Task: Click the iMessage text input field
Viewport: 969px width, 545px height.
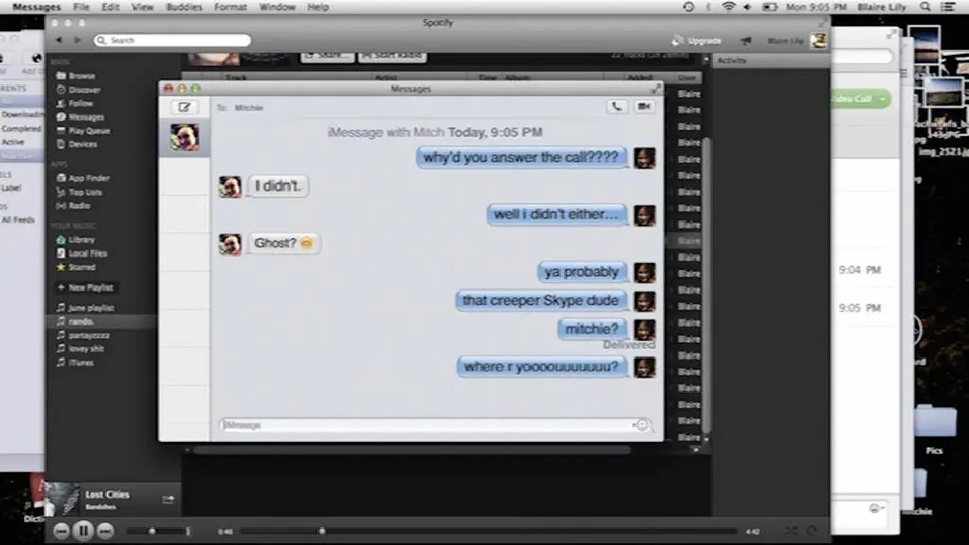Action: [x=433, y=425]
